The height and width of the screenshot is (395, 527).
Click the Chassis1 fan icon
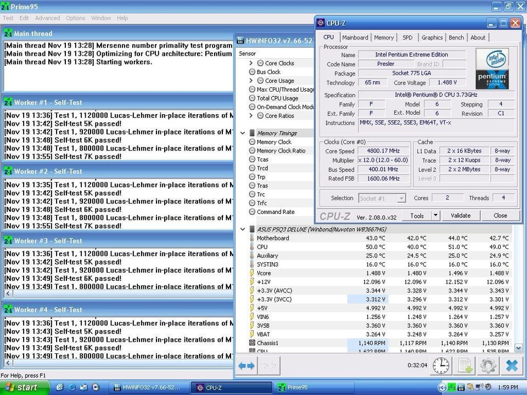pos(252,342)
